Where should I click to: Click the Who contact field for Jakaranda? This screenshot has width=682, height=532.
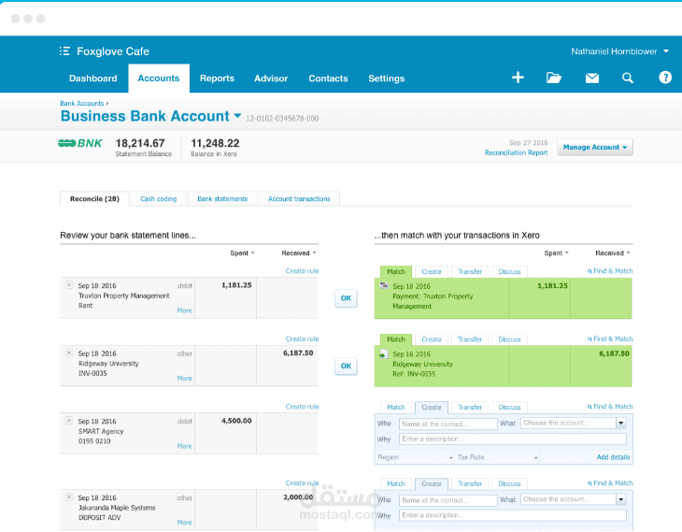coord(448,500)
